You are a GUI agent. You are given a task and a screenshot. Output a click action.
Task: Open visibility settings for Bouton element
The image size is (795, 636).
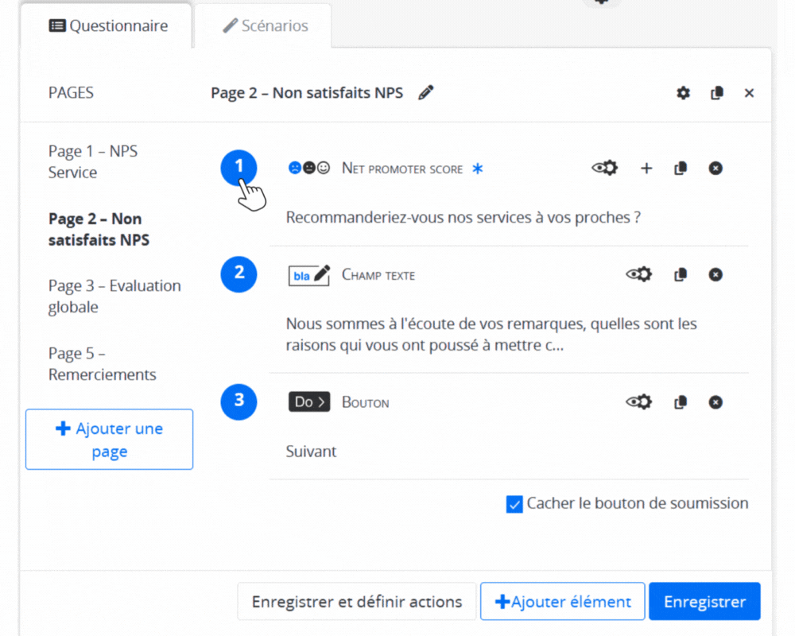click(x=639, y=402)
